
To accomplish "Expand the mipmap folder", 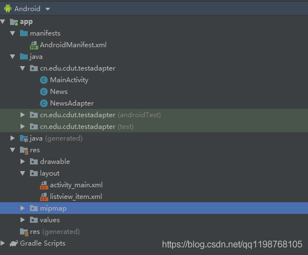I will (x=23, y=208).
